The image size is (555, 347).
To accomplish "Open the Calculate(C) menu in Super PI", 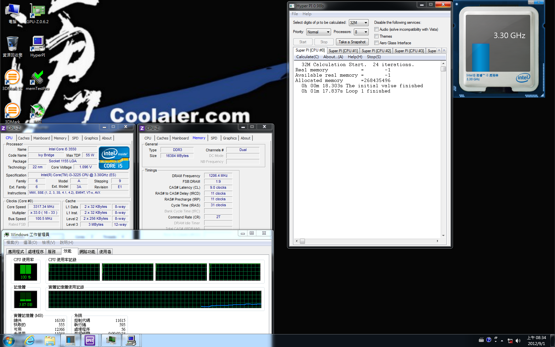I will click(x=307, y=57).
